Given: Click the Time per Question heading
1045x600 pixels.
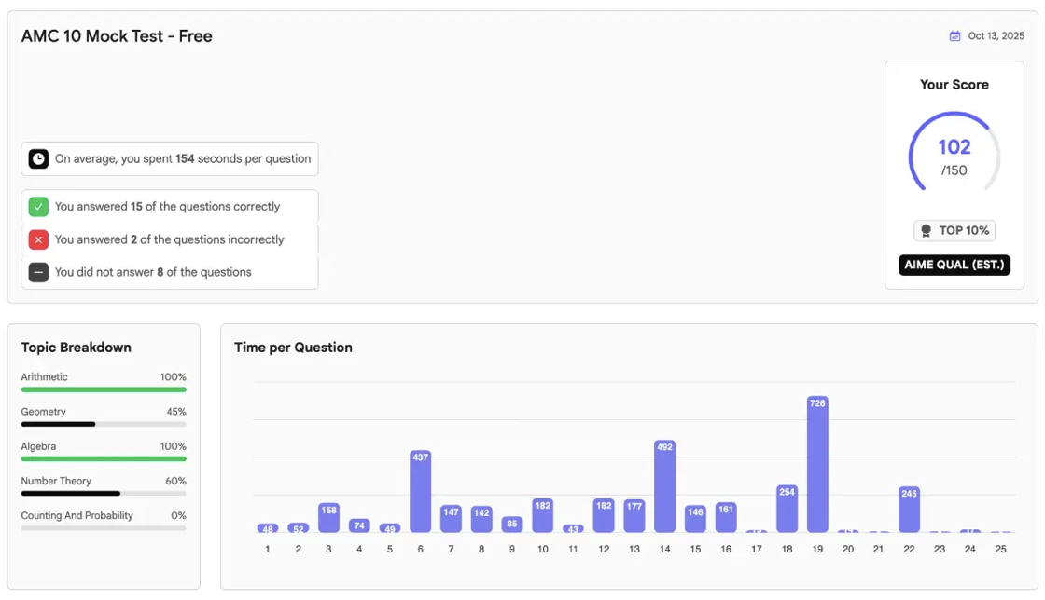Looking at the screenshot, I should click(293, 348).
